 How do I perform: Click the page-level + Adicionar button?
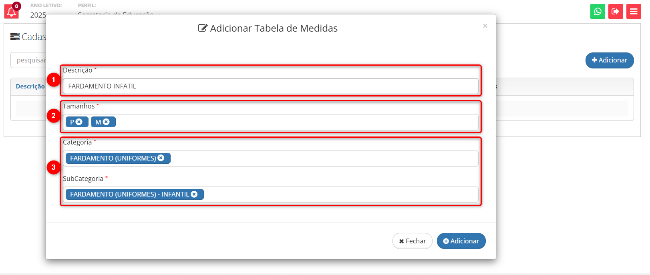pyautogui.click(x=610, y=60)
